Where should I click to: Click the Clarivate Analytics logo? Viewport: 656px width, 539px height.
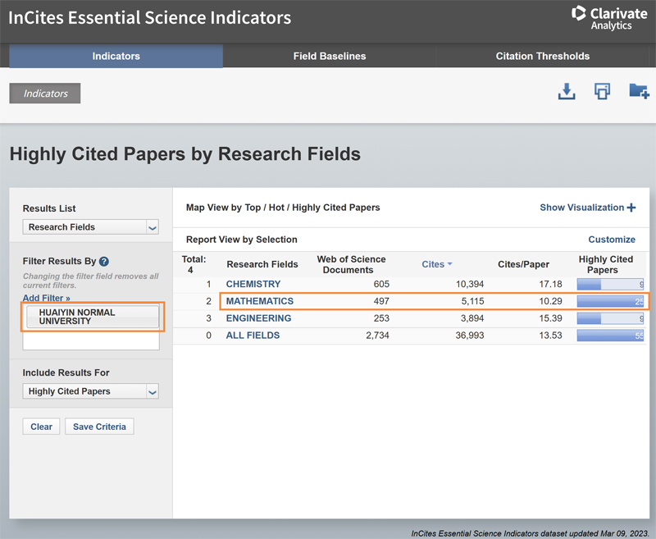click(x=609, y=18)
